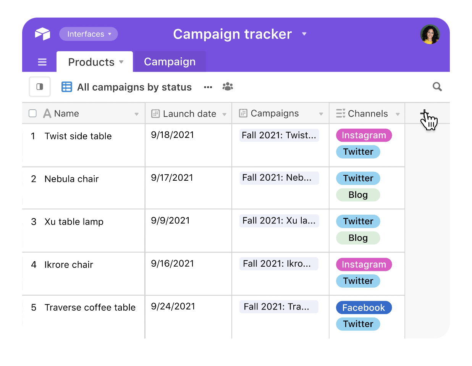472x366 pixels.
Task: Select the Traverse coffee table name cell
Action: (84, 317)
